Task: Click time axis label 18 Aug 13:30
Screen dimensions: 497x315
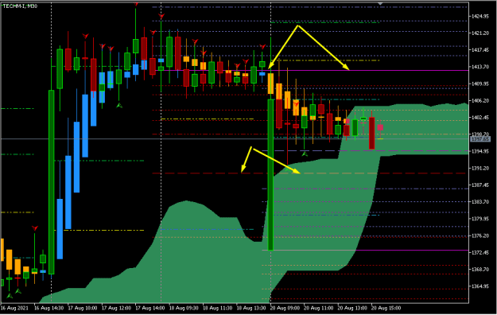Action: 251,308
